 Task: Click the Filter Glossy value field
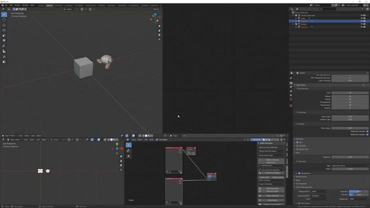(x=350, y=128)
